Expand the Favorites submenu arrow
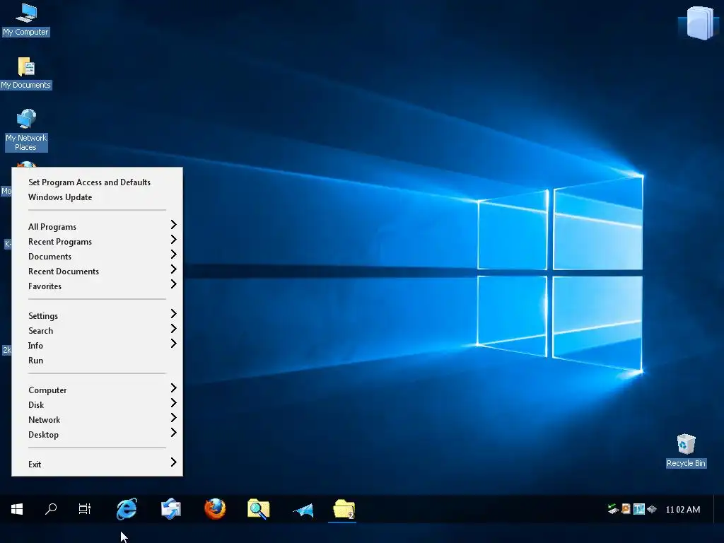Viewport: 724px width, 543px height. point(174,284)
